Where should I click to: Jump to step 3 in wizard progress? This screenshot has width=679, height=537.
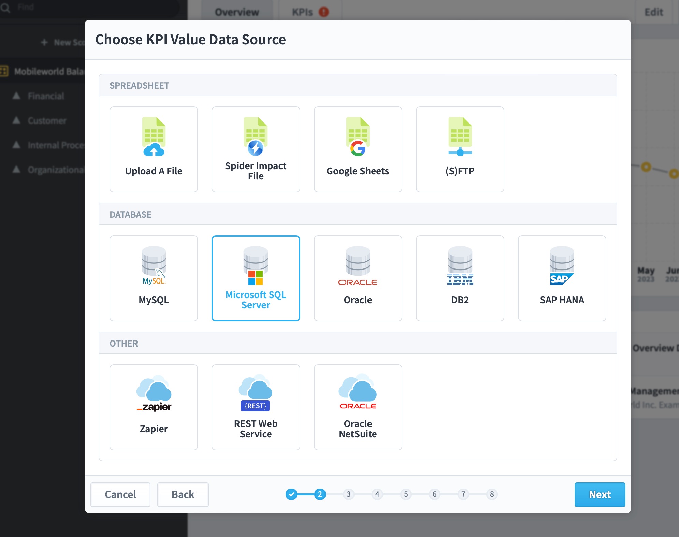[x=348, y=494]
